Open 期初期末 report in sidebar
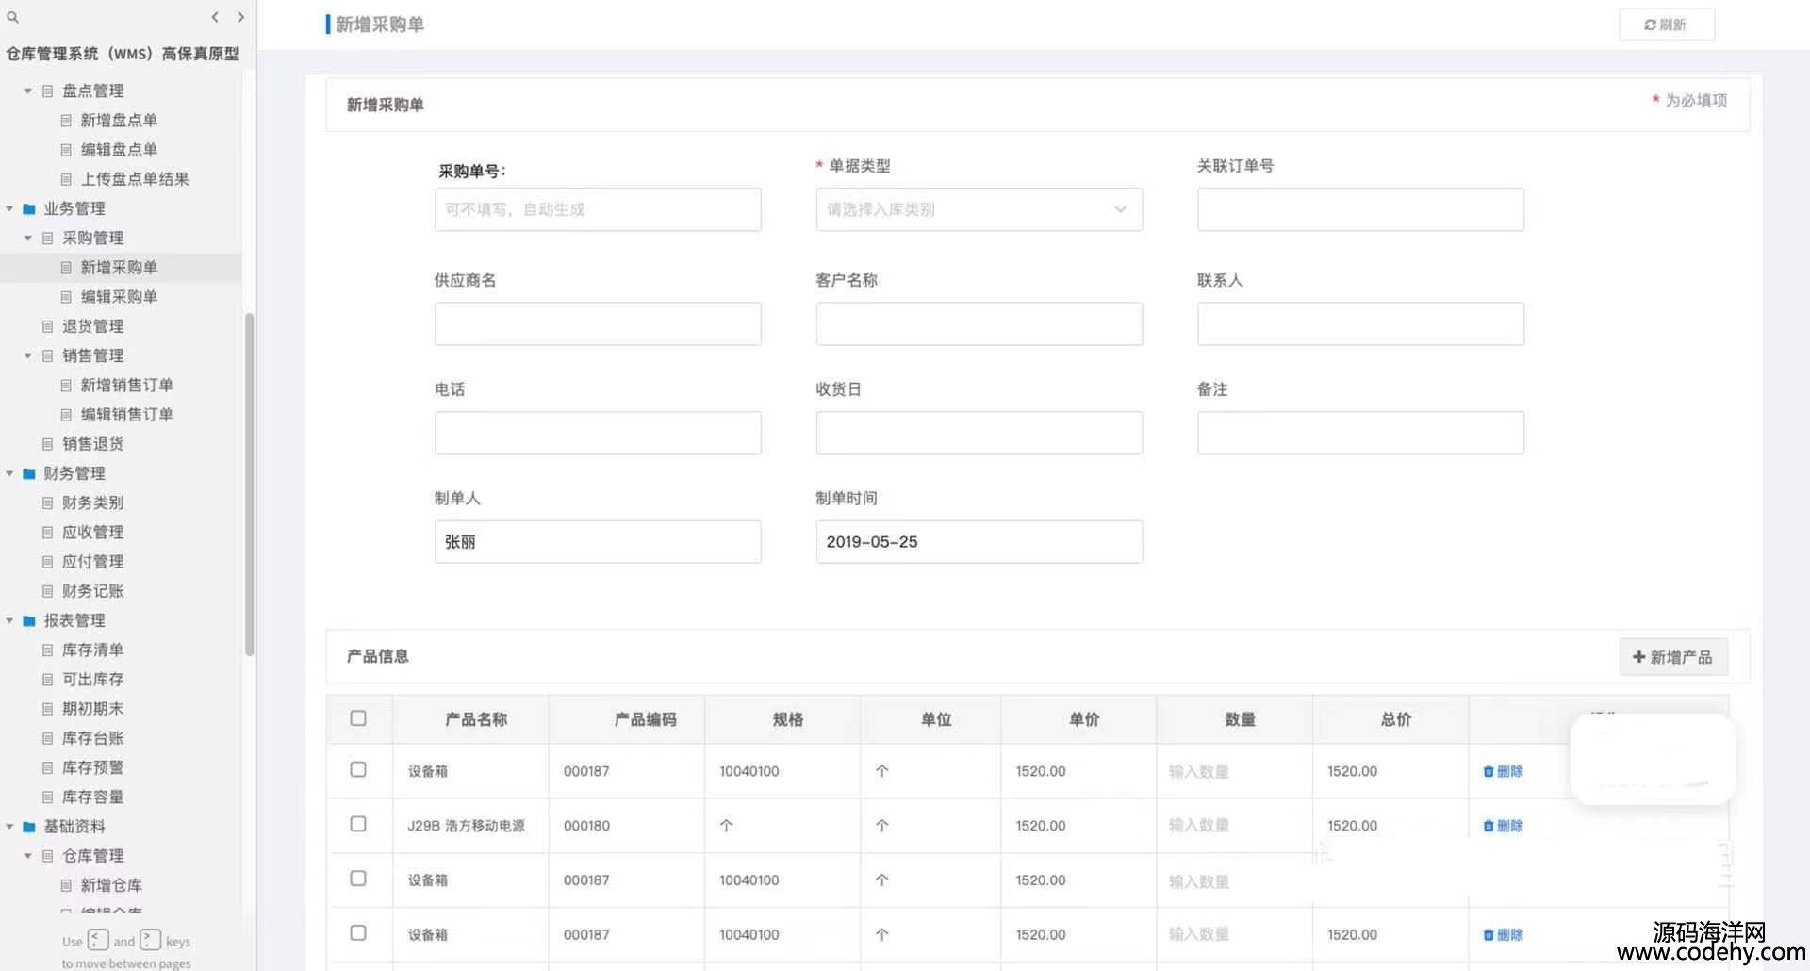This screenshot has height=971, width=1810. [x=92, y=709]
